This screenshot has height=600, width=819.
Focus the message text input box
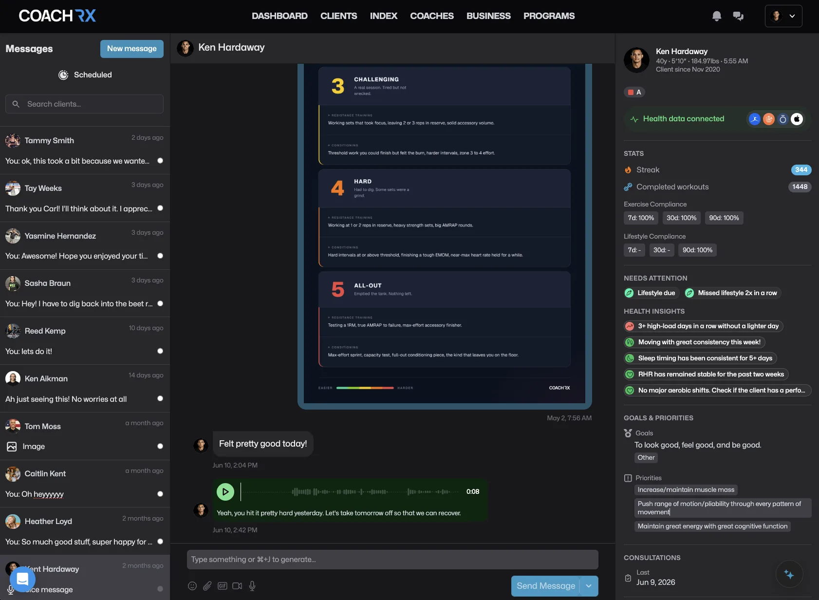(392, 560)
